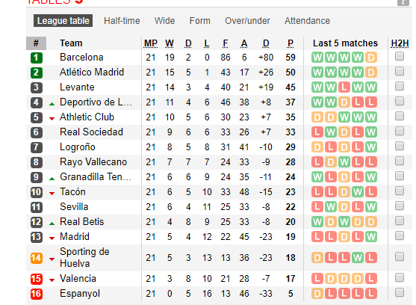Switch to the Half-time tab
Screen dimensions: 416x305
[122, 21]
